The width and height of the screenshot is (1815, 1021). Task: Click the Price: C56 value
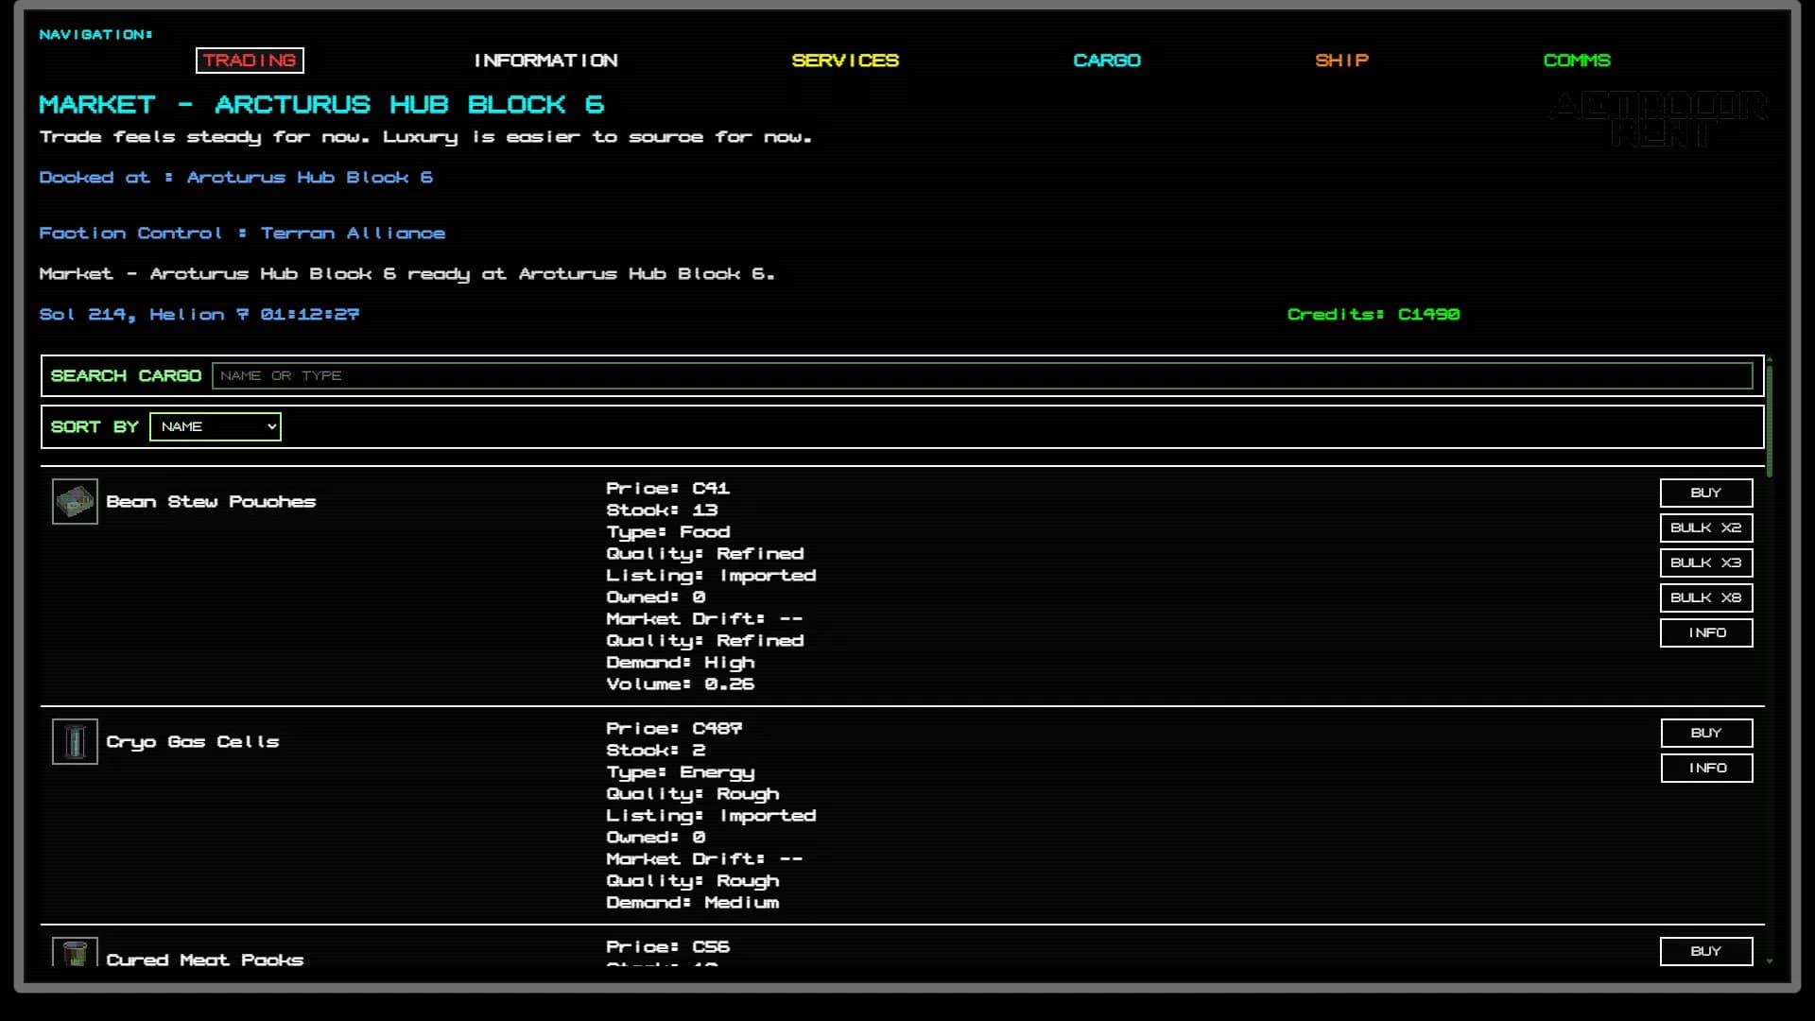pos(667,946)
